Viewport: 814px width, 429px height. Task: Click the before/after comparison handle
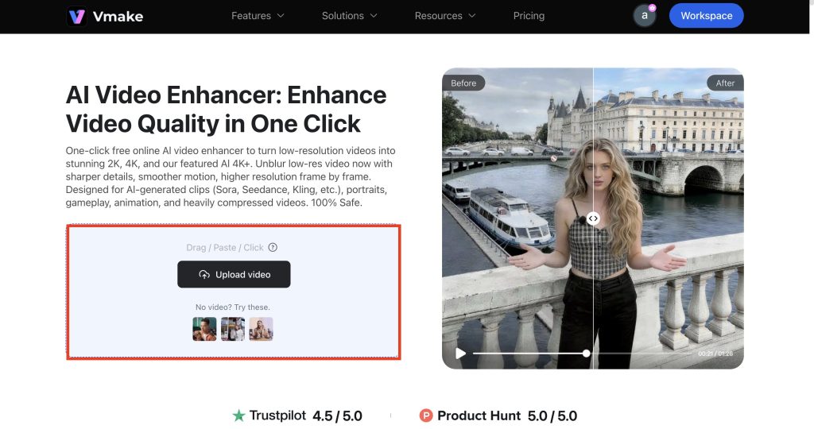[593, 218]
